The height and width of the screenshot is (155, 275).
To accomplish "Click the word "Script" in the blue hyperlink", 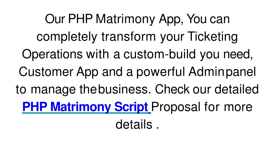I will tap(131, 107).
